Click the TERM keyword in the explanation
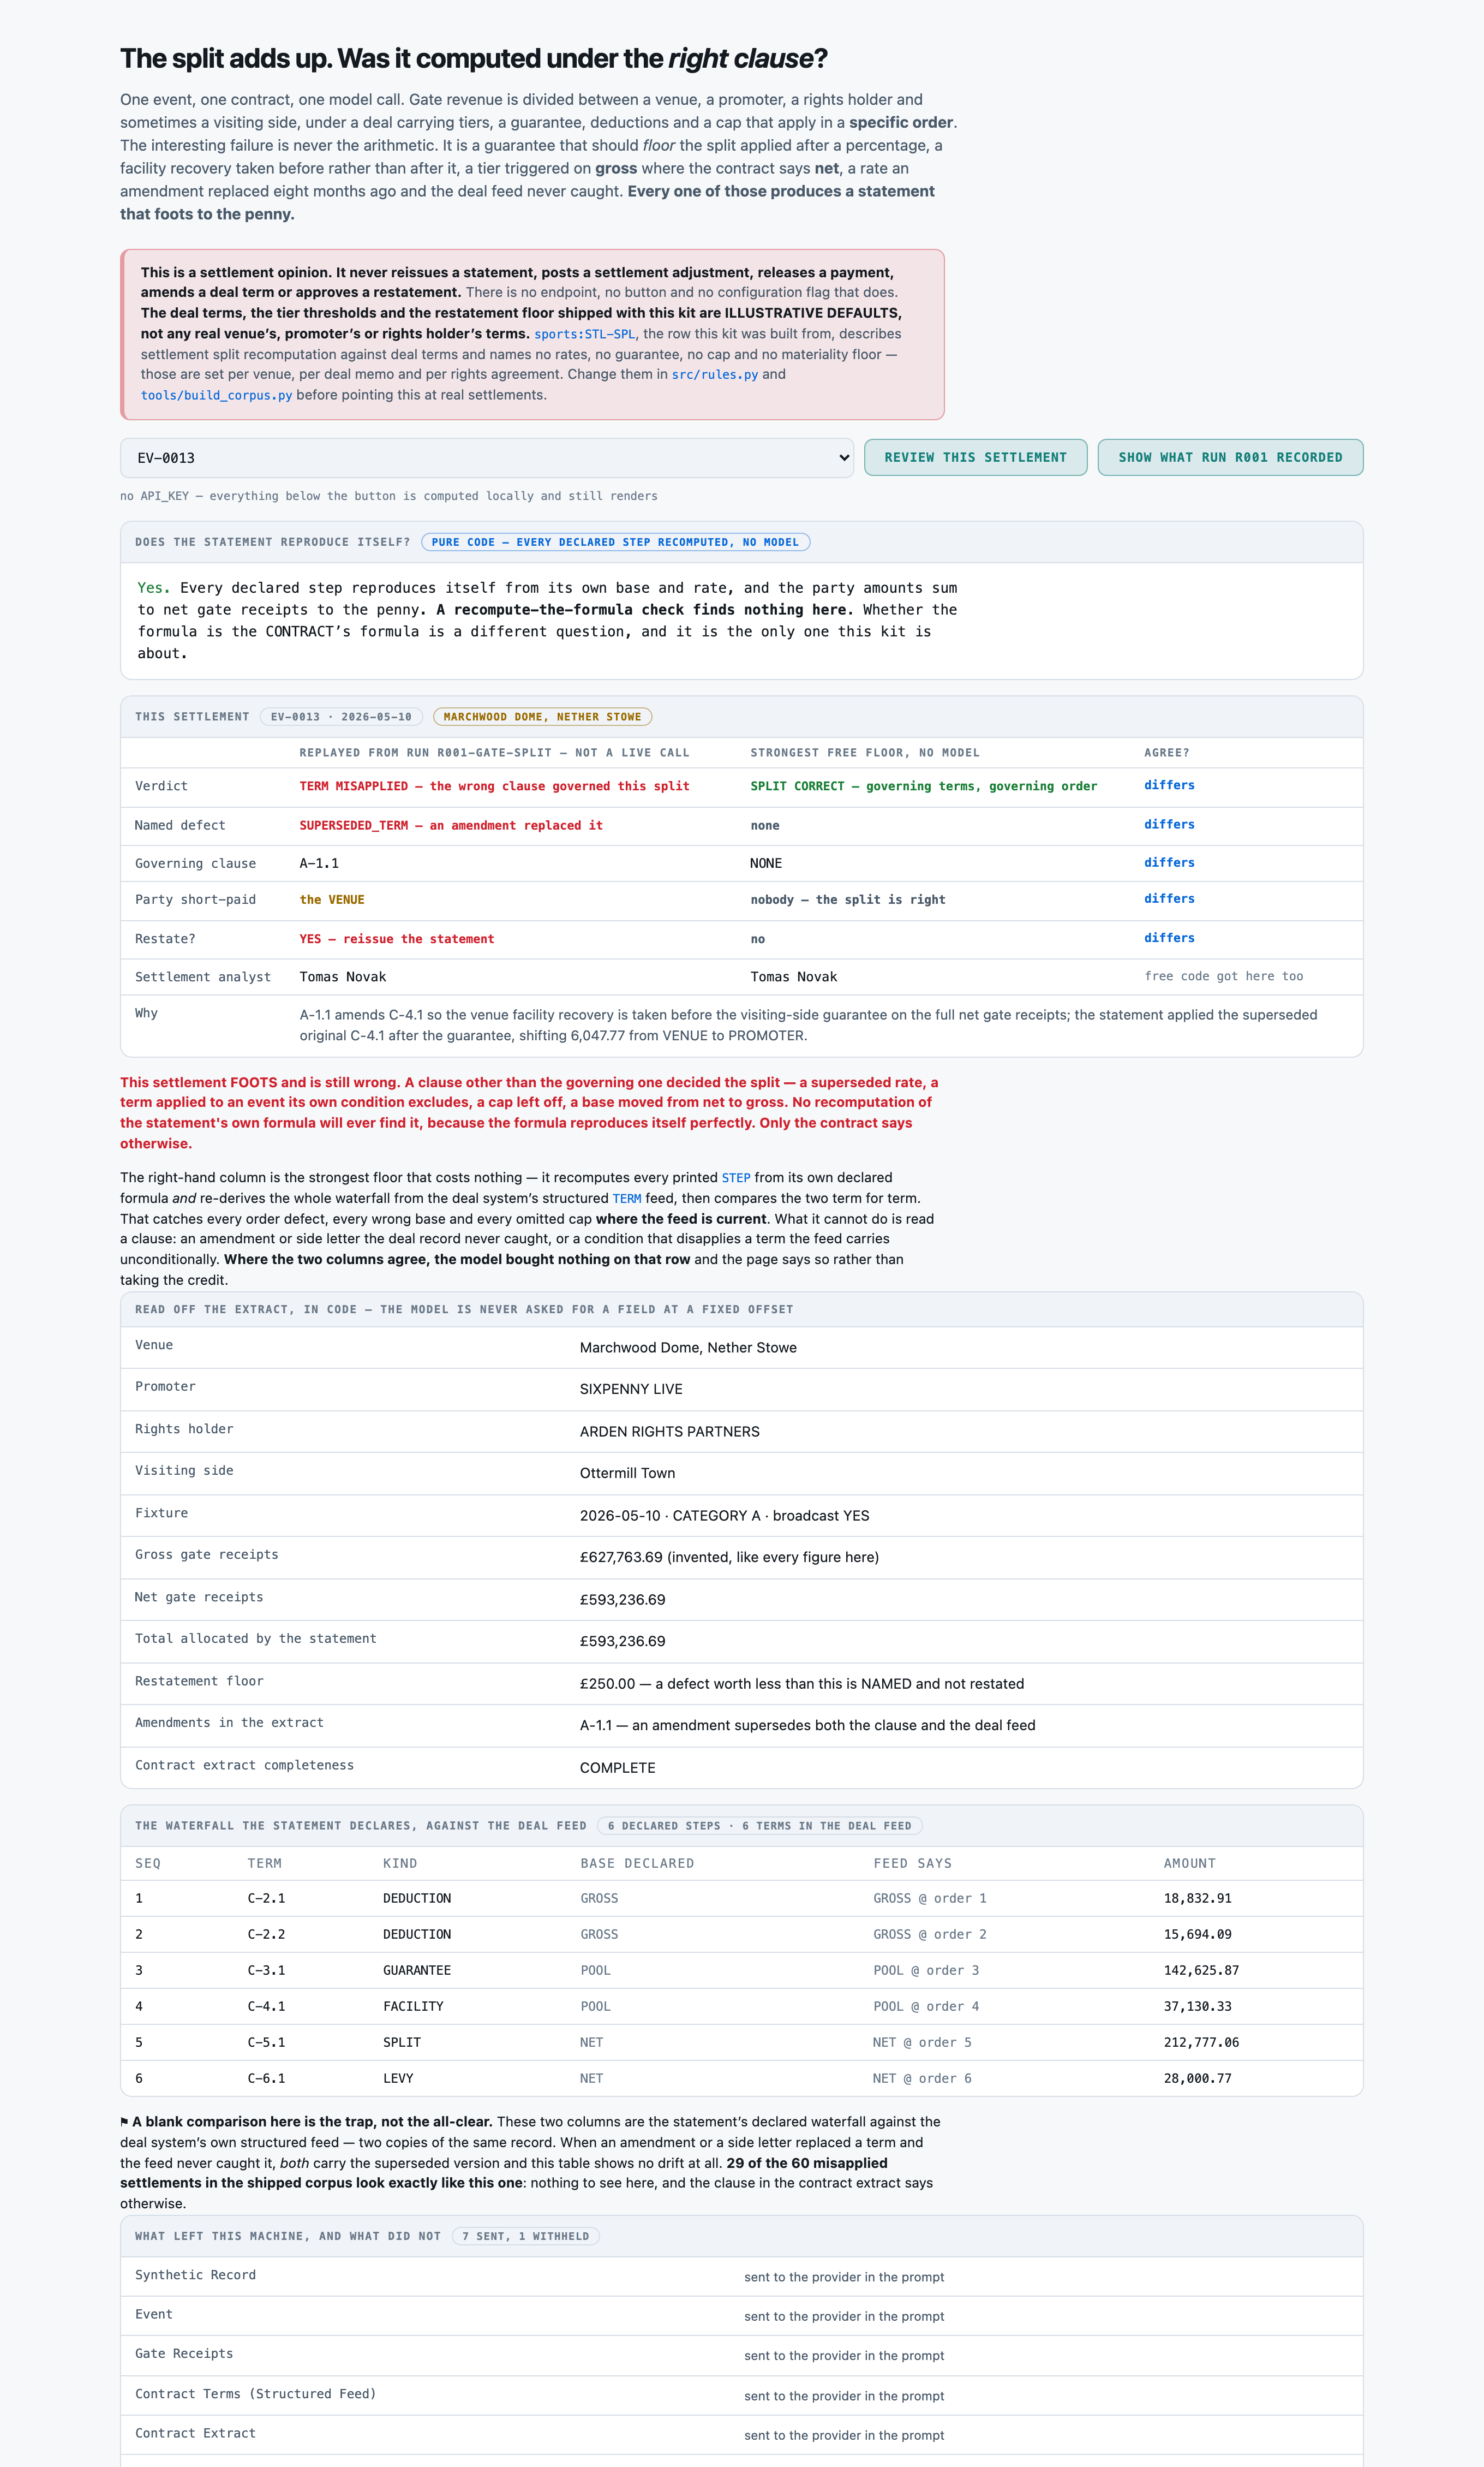The image size is (1484, 2467). 627,1199
